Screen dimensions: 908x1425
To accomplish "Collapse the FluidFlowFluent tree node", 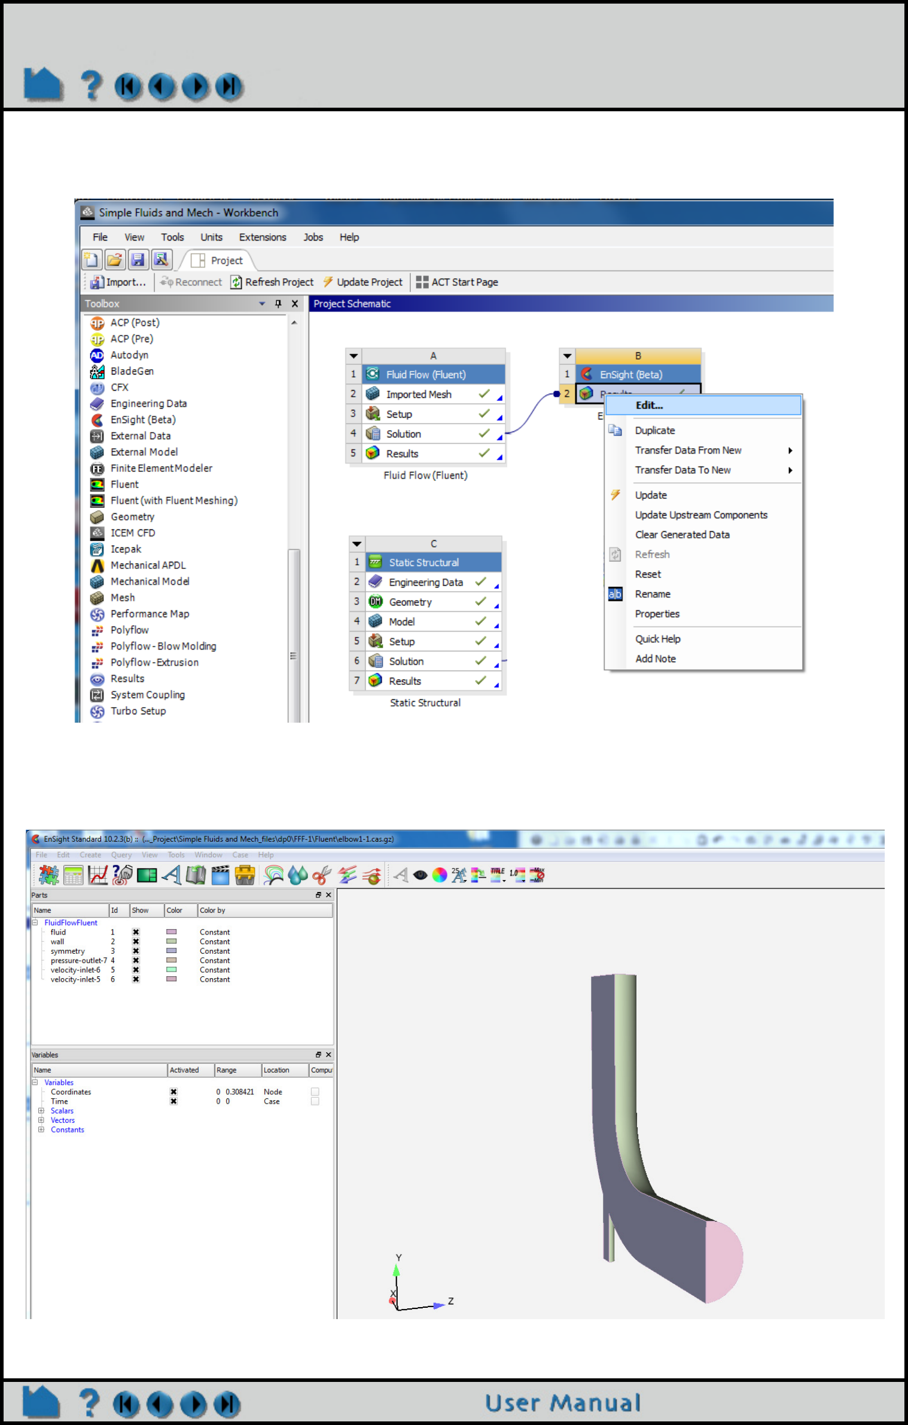I will 35,922.
